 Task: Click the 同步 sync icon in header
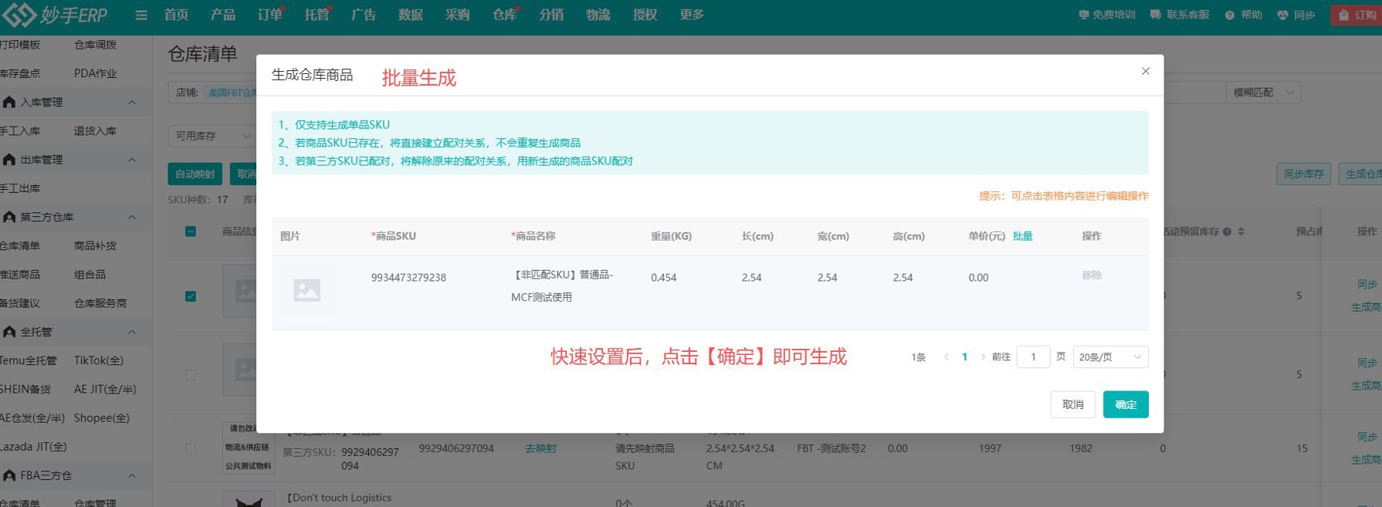1283,15
